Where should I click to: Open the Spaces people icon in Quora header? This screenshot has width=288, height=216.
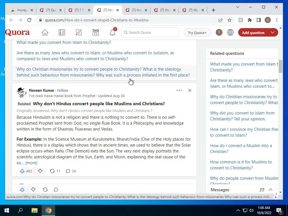click(x=96, y=33)
